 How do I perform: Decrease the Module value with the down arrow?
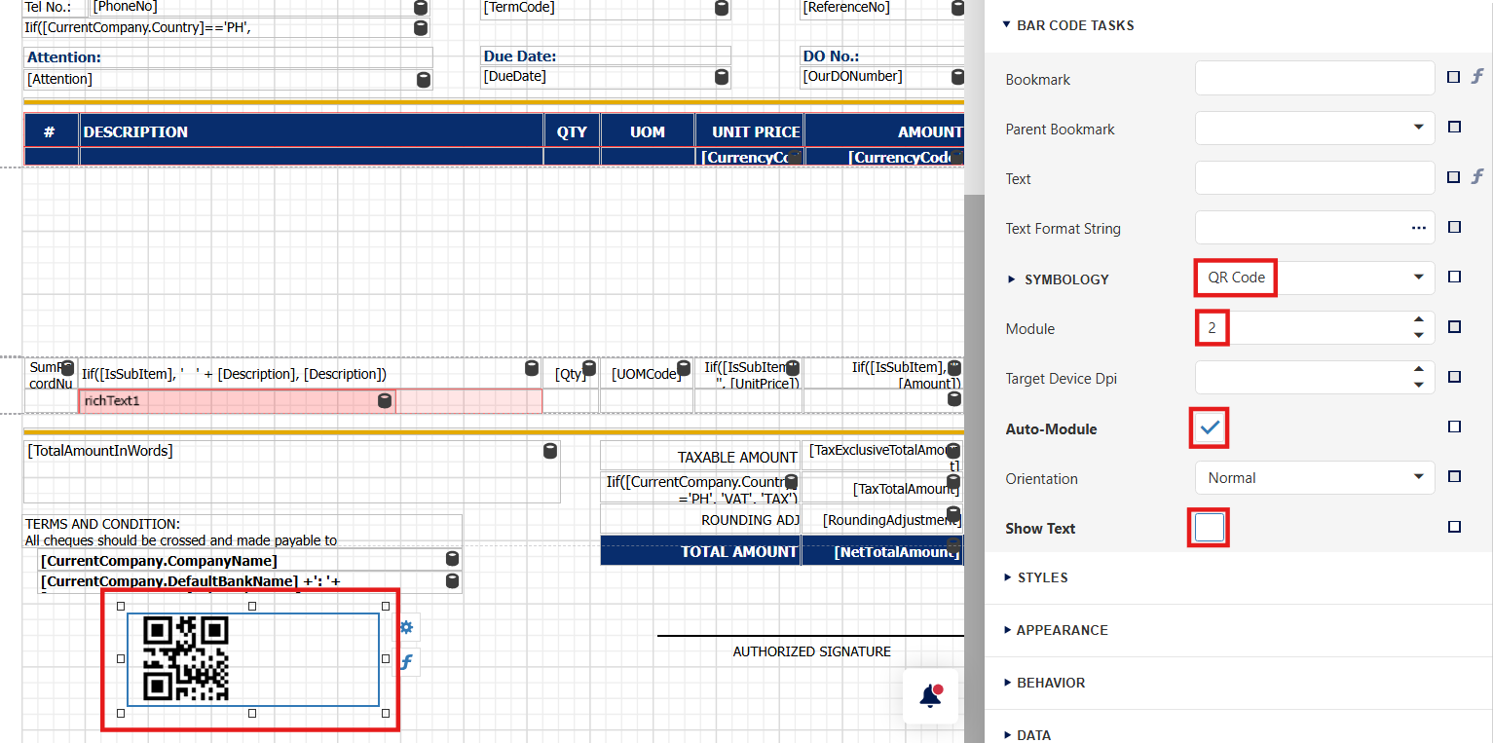tap(1419, 335)
